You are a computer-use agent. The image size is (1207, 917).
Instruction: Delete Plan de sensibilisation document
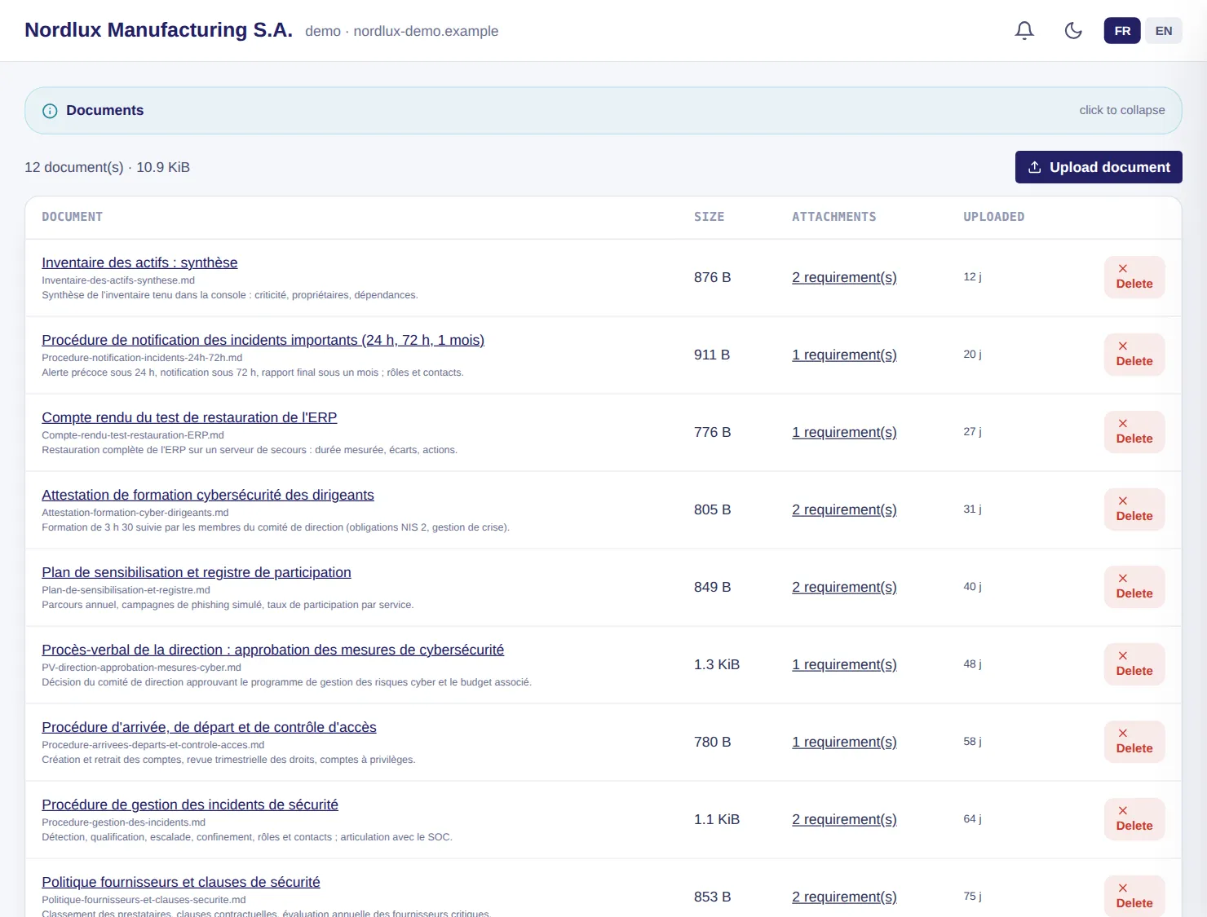1134,587
